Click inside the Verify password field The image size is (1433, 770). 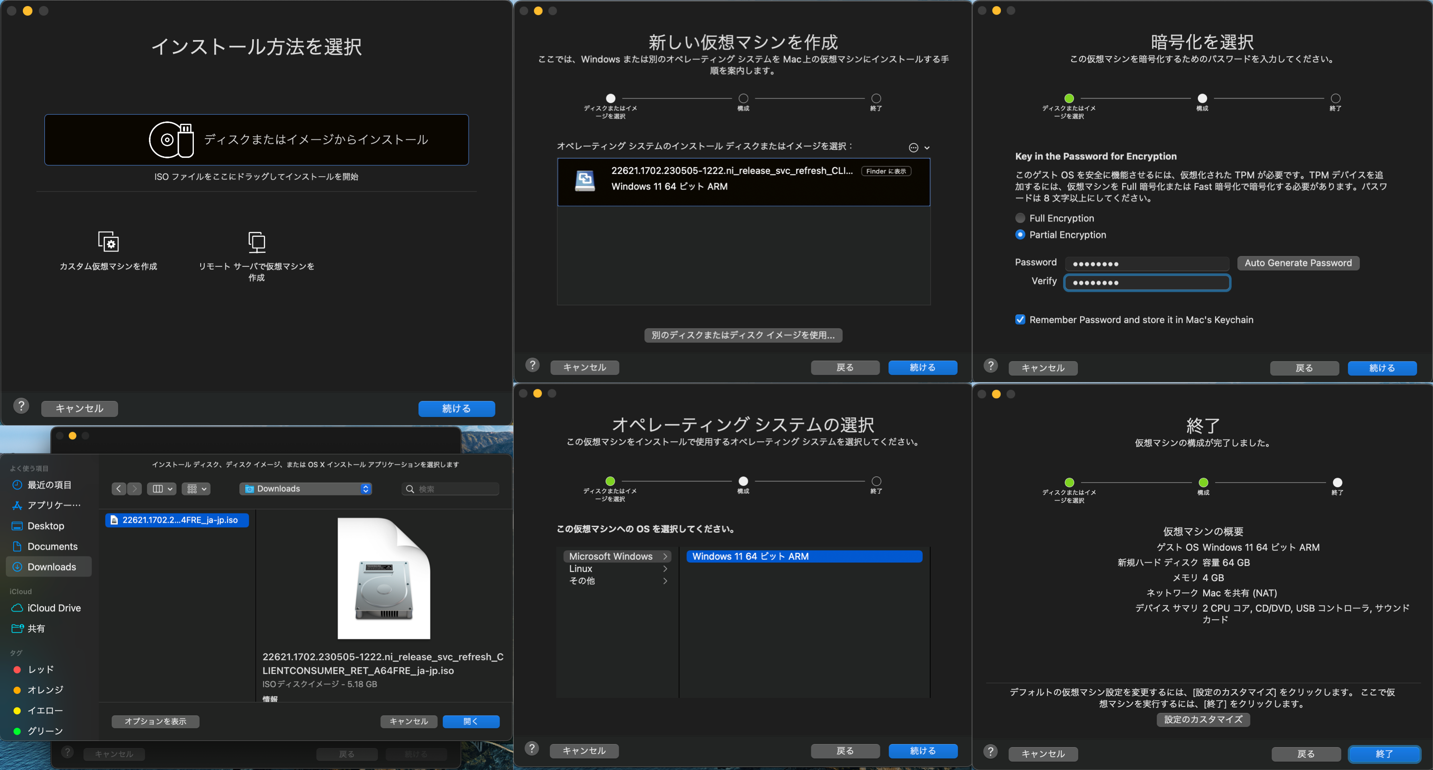click(x=1147, y=282)
